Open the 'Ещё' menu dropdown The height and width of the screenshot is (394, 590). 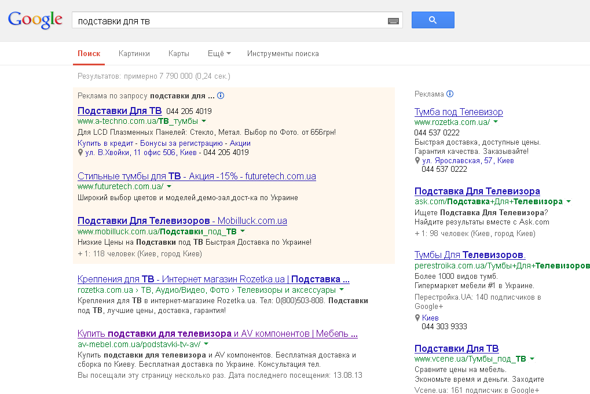coord(219,54)
